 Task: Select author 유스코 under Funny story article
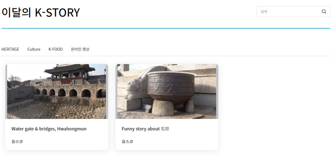(x=127, y=142)
